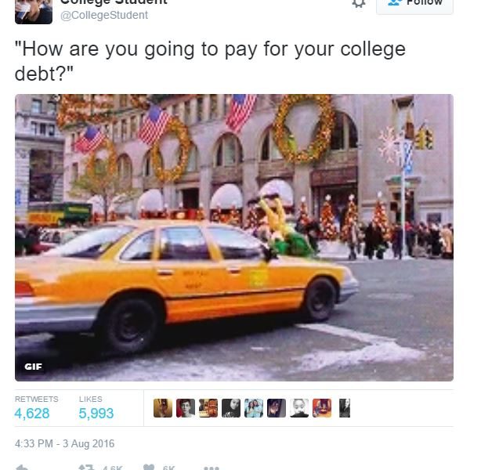The image size is (481, 470).
Task: Open the three-dot more options icon
Action: coord(212,468)
